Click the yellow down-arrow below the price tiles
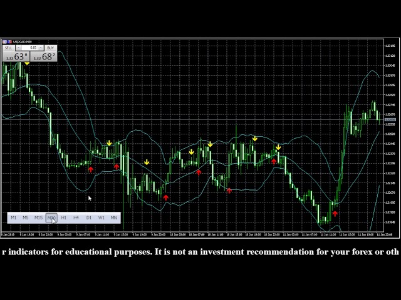The image size is (401, 300). click(x=27, y=63)
